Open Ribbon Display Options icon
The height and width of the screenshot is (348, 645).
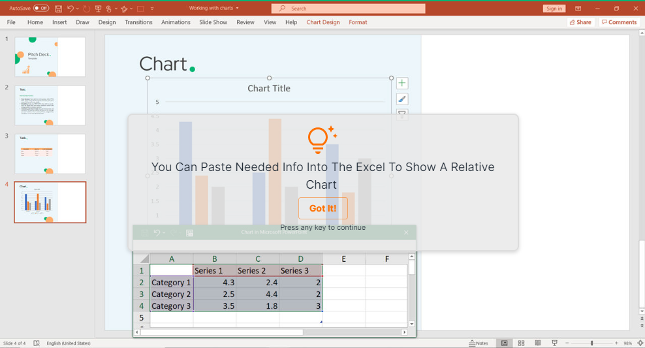click(x=578, y=8)
